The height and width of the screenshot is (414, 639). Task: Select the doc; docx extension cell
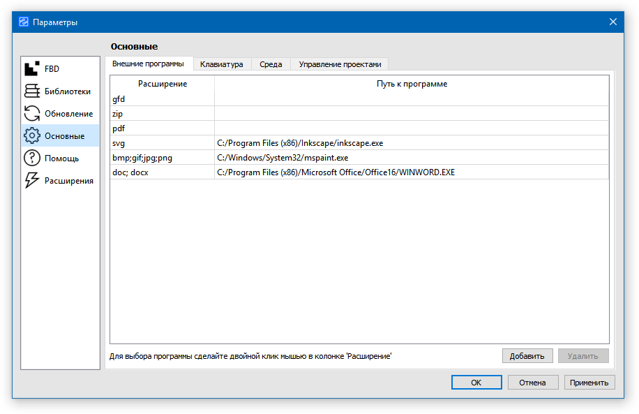(x=162, y=172)
